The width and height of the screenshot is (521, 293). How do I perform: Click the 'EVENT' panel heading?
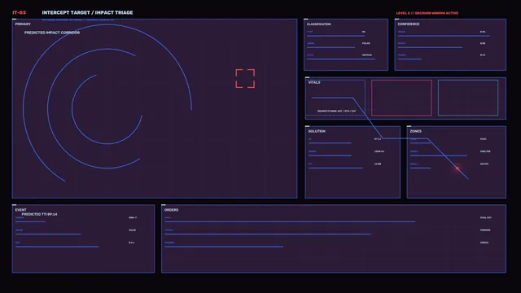(20, 210)
